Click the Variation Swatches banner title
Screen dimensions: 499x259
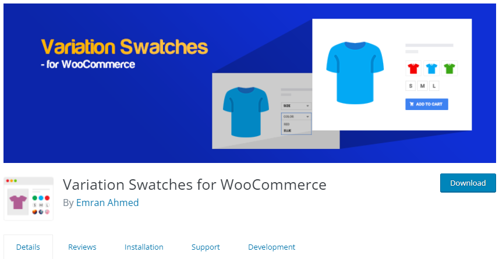[125, 47]
